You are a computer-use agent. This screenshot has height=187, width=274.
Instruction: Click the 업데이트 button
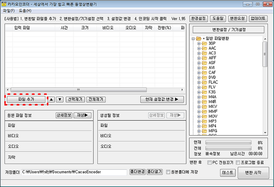point(258,19)
